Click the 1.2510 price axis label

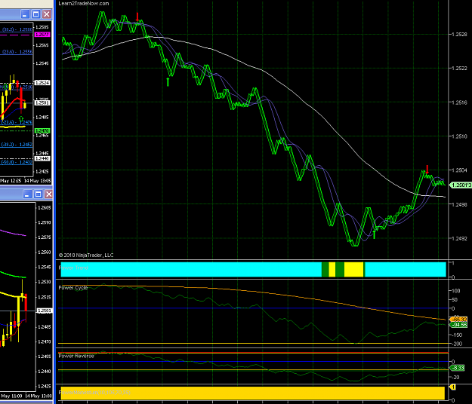coord(460,136)
